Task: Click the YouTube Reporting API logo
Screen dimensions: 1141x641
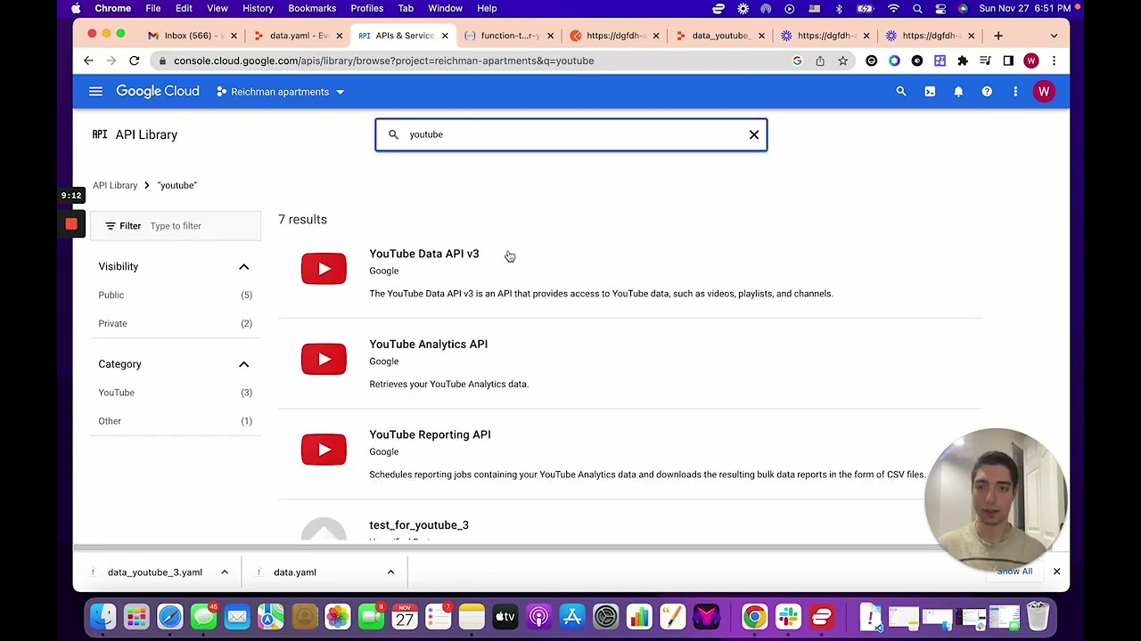Action: pos(324,450)
